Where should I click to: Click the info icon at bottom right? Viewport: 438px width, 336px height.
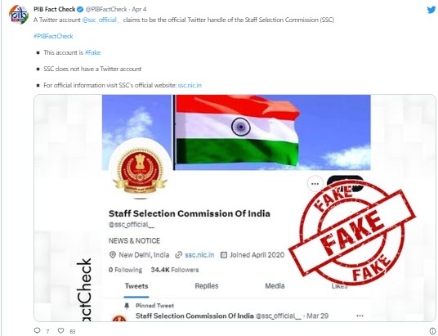(432, 331)
